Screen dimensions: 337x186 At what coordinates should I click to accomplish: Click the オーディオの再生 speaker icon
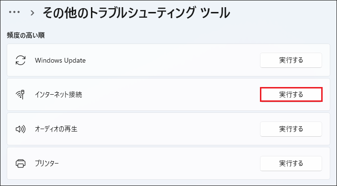(x=21, y=129)
